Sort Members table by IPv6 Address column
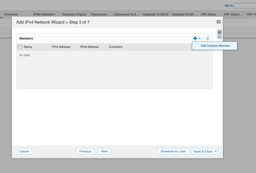 pos(93,47)
